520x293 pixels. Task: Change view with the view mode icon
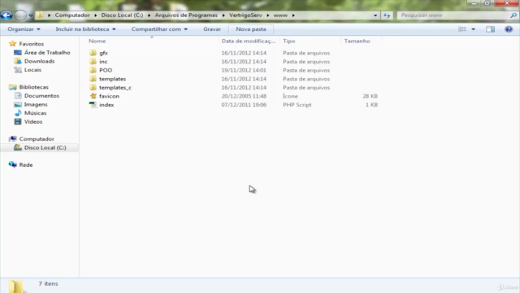tap(462, 29)
